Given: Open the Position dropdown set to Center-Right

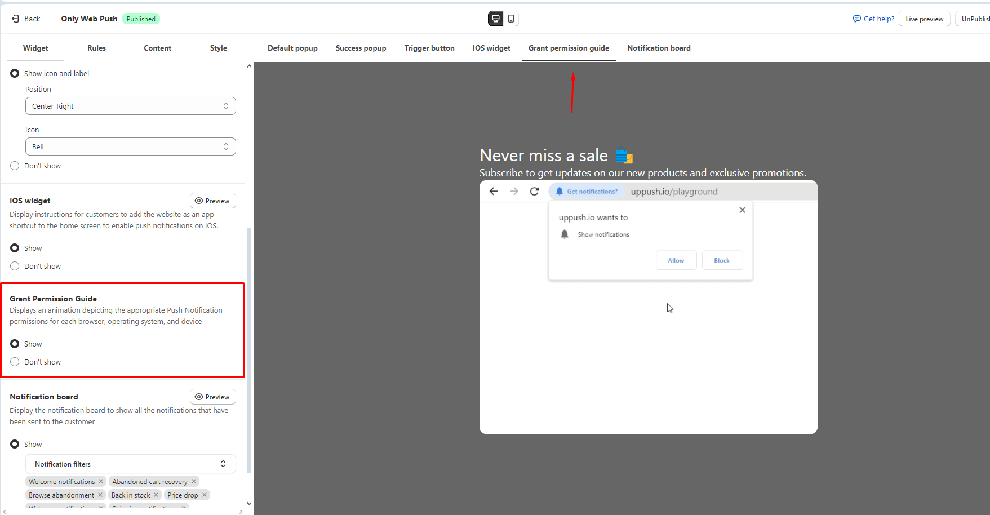Looking at the screenshot, I should point(130,106).
